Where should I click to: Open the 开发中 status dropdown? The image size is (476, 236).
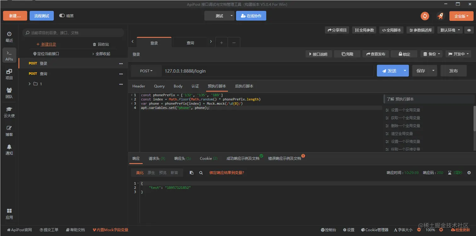pyautogui.click(x=458, y=54)
